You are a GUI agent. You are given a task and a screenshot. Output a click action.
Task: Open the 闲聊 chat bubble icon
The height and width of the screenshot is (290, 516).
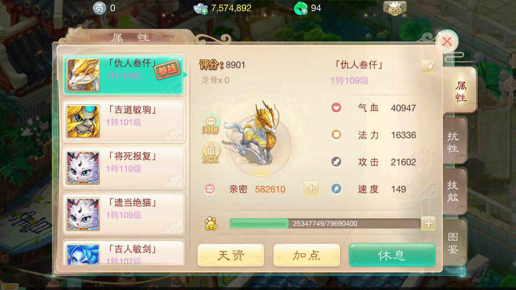click(211, 124)
